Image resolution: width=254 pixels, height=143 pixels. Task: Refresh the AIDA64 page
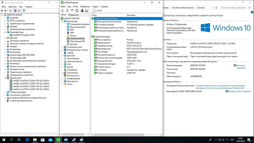[77, 10]
